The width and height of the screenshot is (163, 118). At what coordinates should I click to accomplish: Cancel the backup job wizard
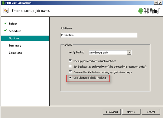pyautogui.click(x=151, y=112)
